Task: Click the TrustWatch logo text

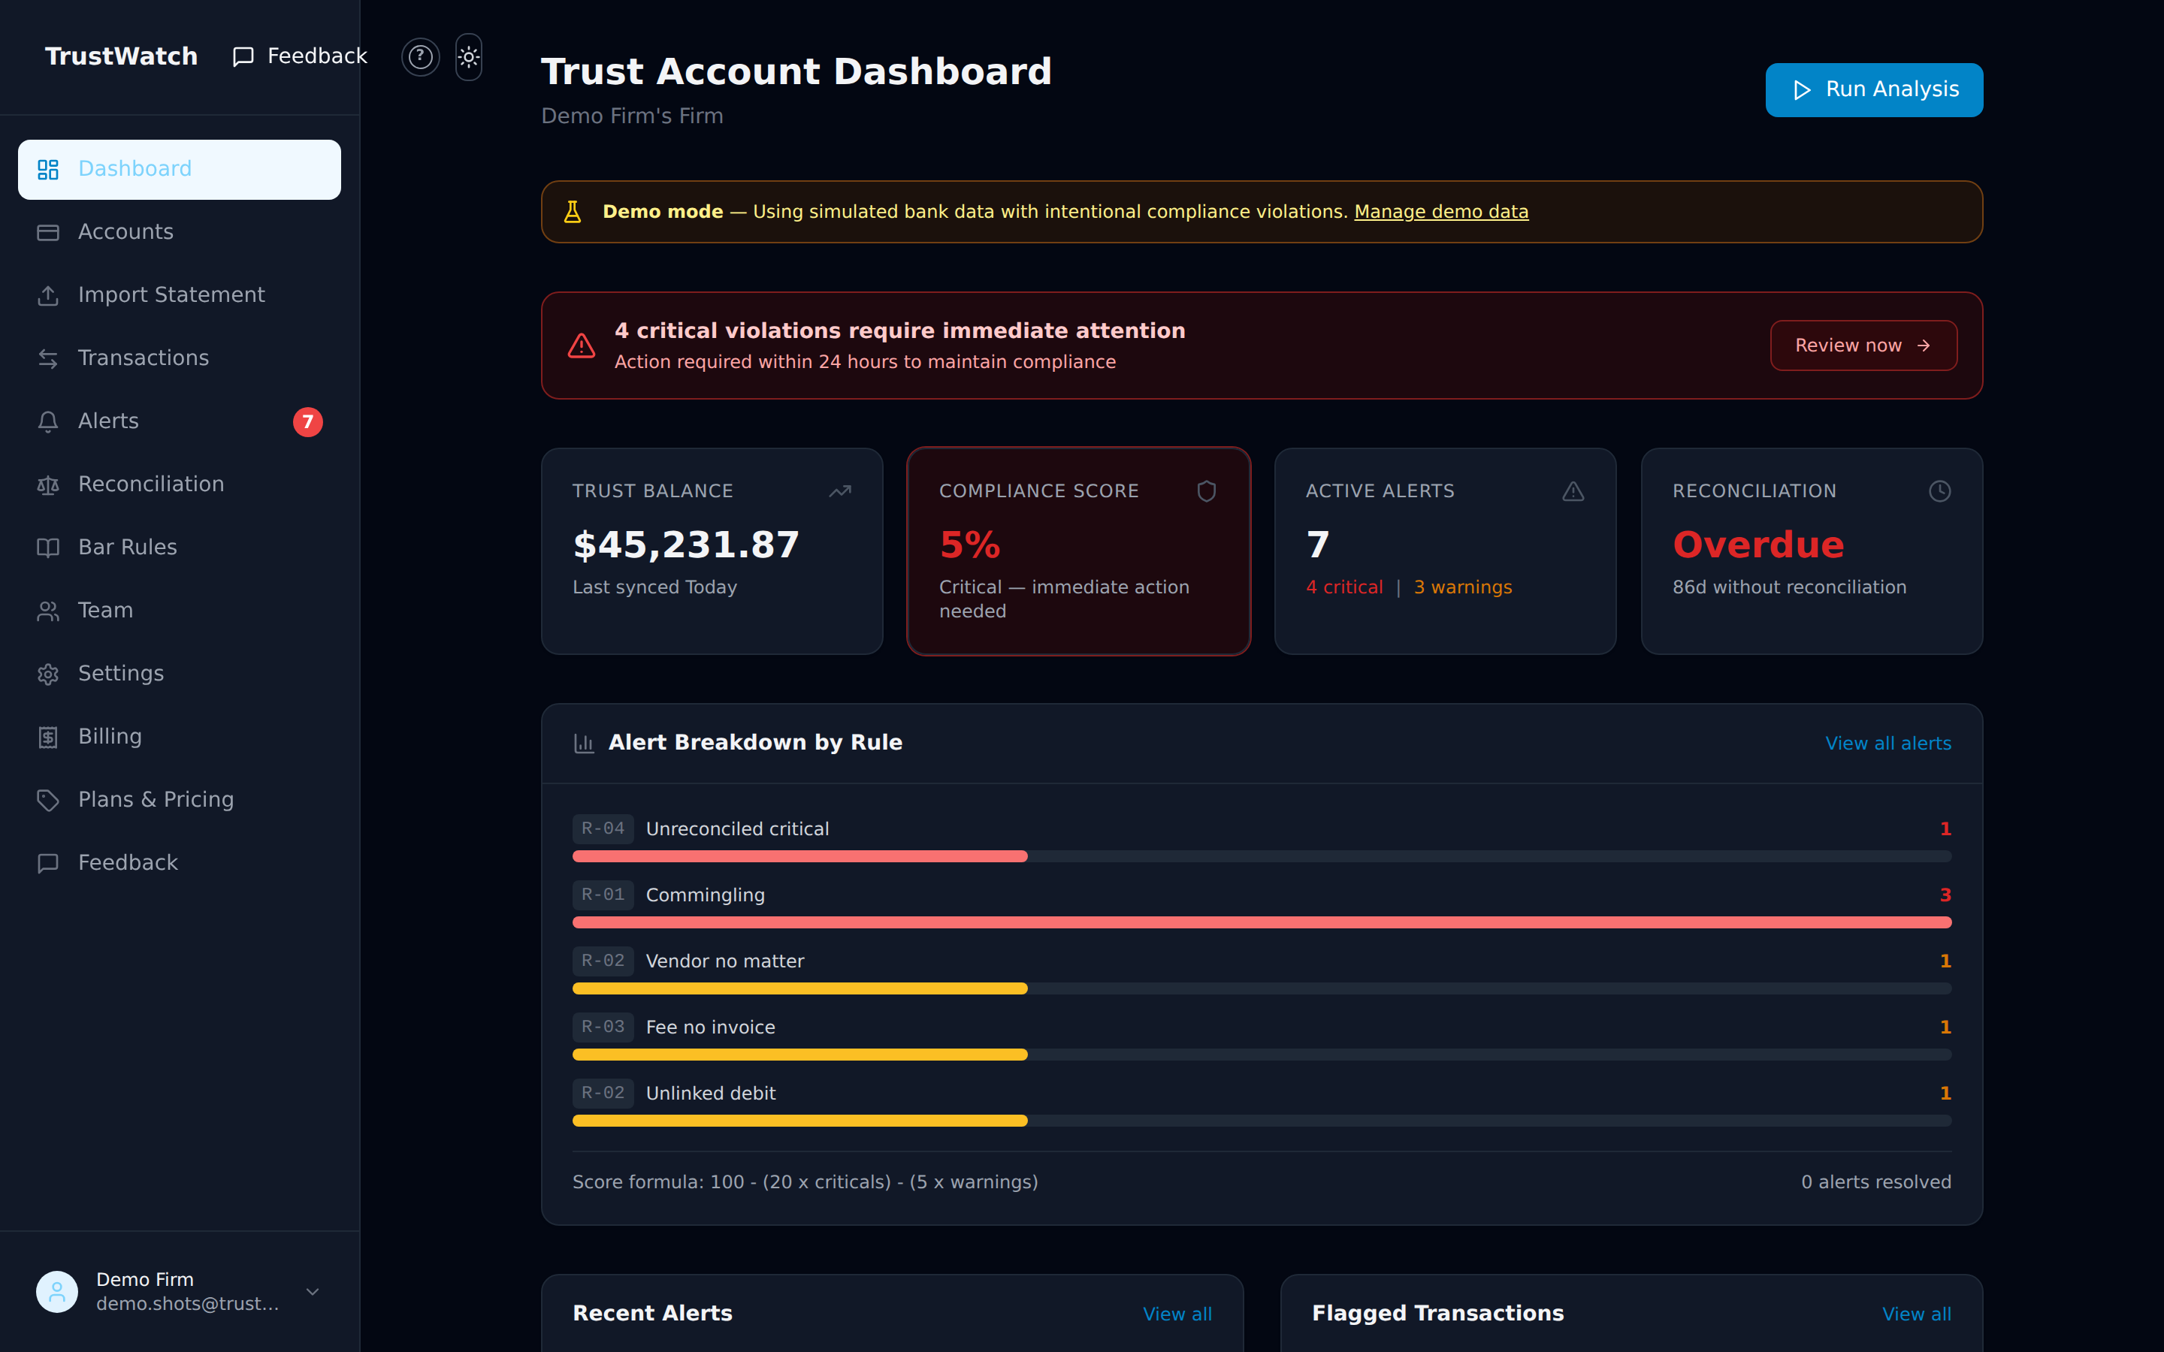Action: pyautogui.click(x=122, y=56)
